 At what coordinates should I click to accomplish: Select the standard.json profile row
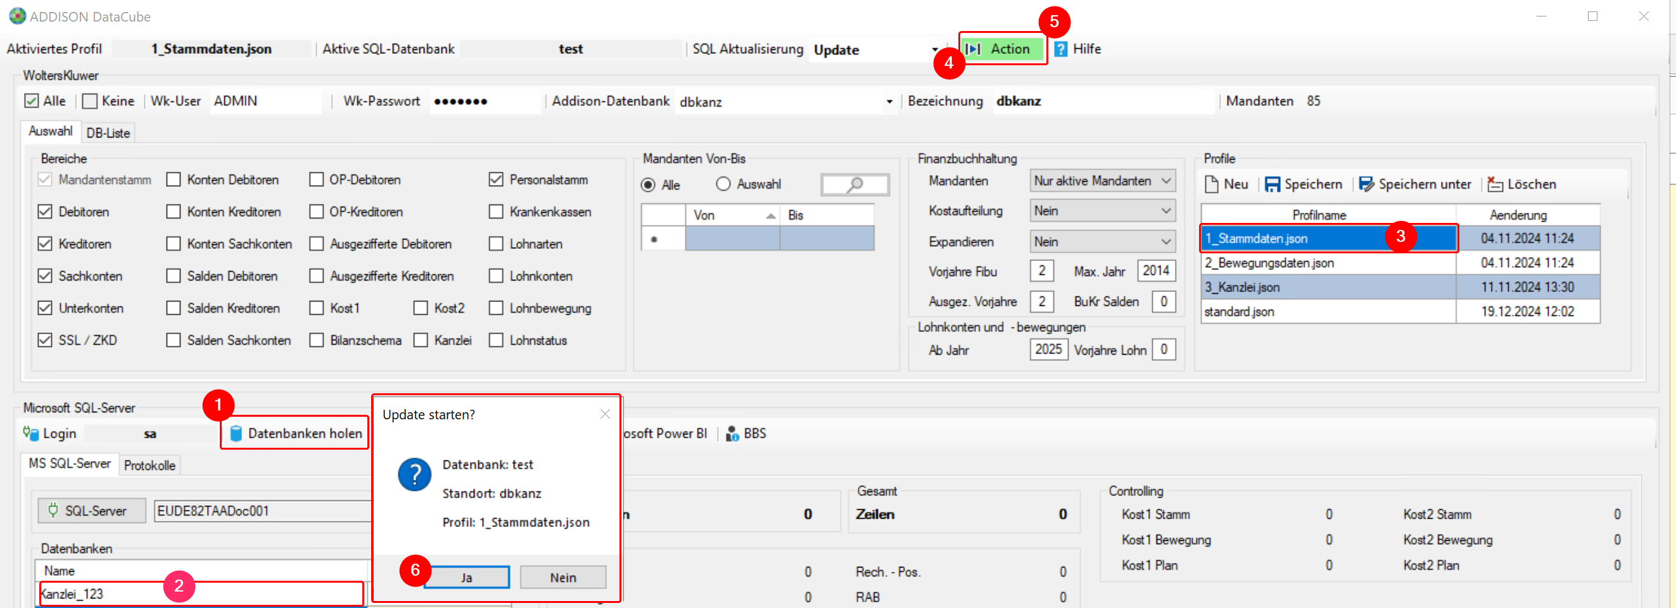(1400, 312)
